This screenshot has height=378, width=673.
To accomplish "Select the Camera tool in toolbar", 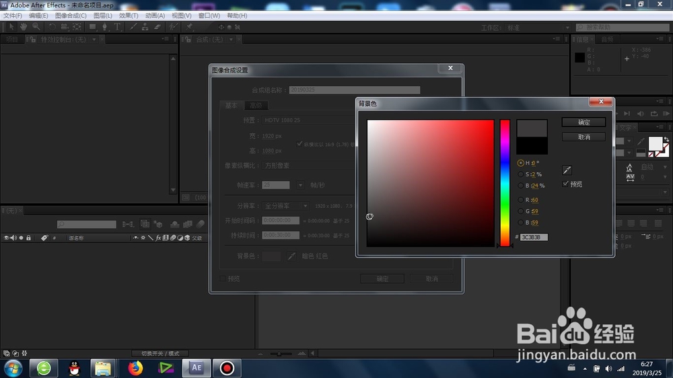I will click(x=65, y=27).
